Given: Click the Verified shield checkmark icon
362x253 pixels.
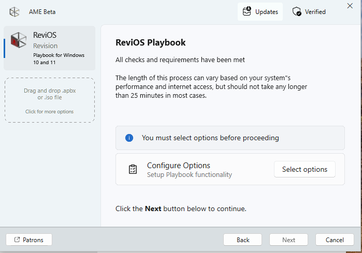Looking at the screenshot, I should (297, 11).
